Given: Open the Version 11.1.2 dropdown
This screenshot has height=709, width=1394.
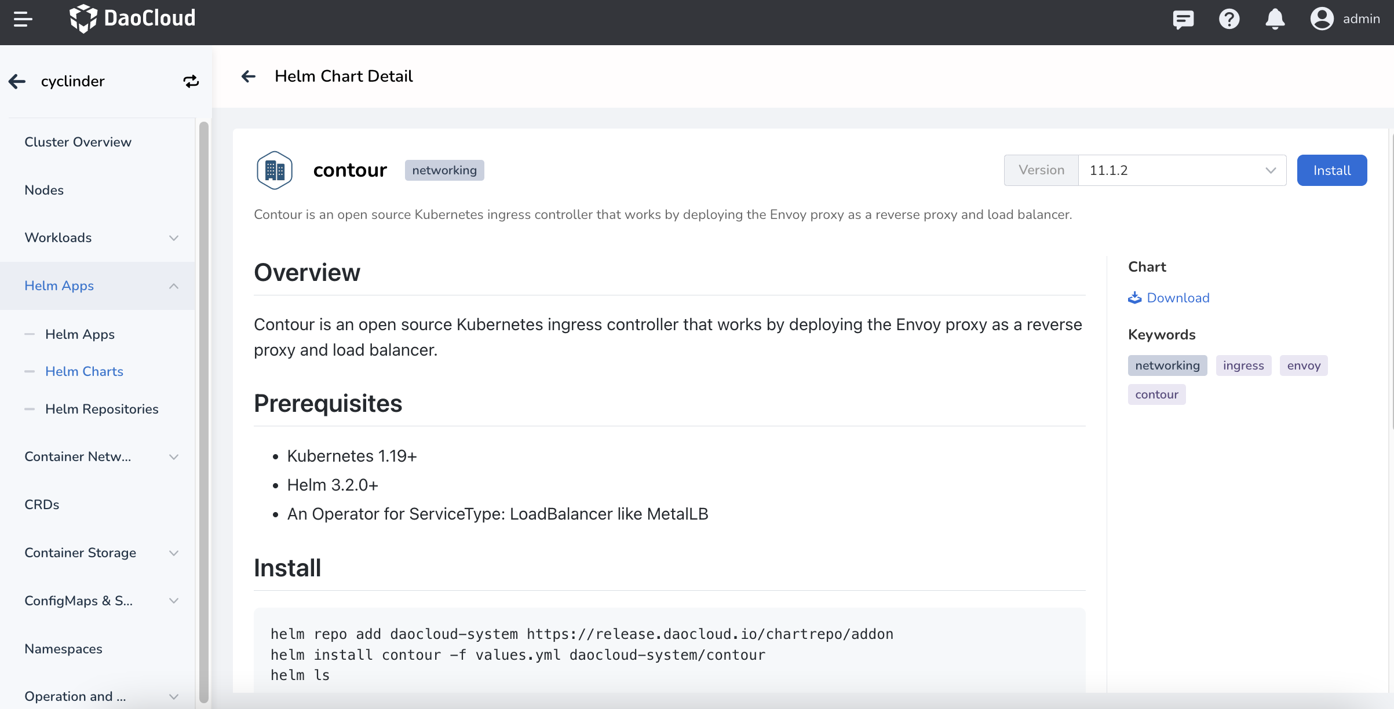Looking at the screenshot, I should 1182,170.
